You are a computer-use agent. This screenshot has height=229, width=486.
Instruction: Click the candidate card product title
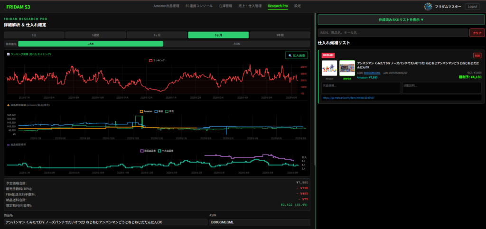click(418, 64)
